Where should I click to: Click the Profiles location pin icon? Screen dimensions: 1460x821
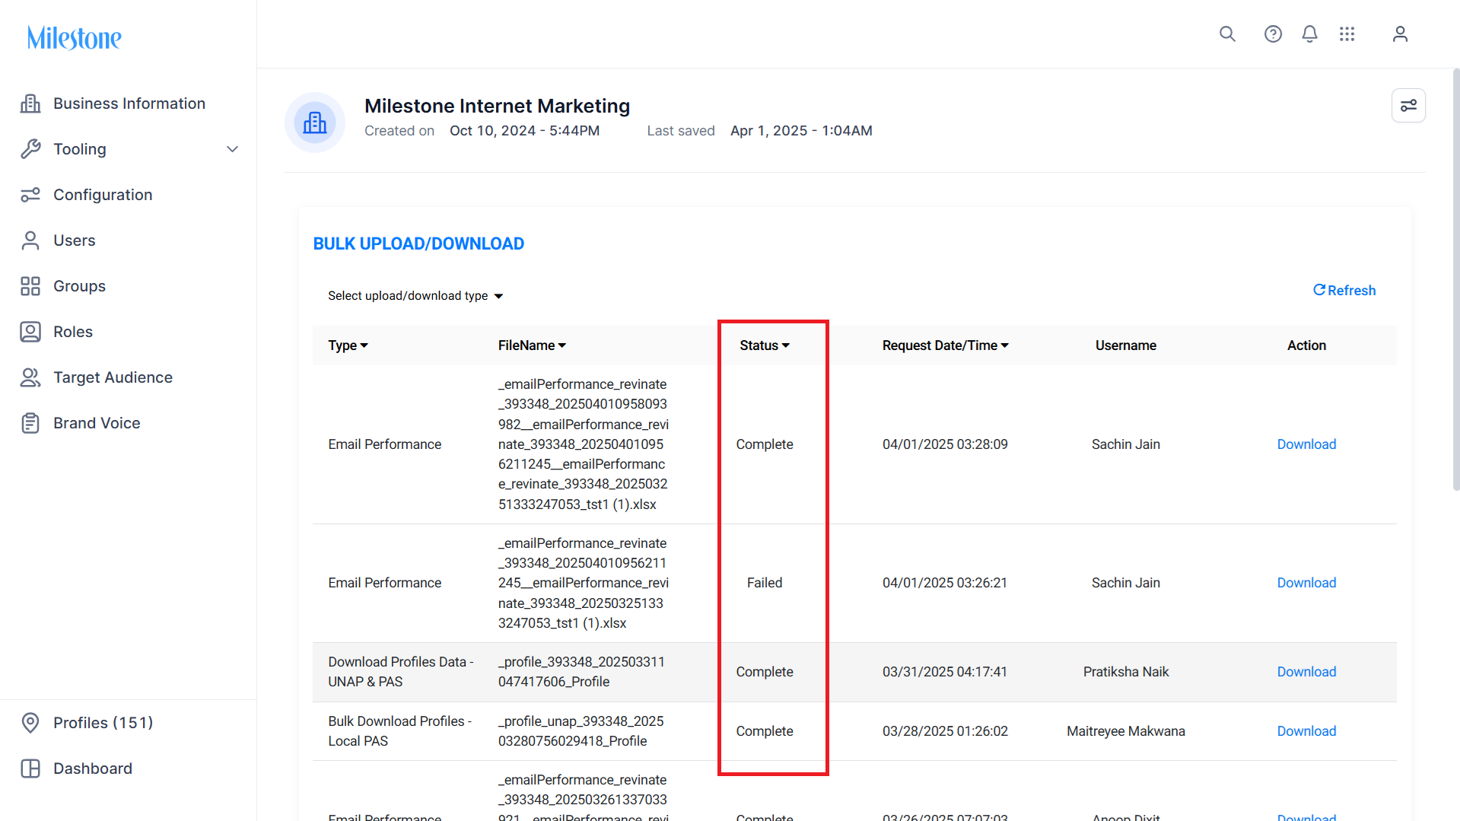(30, 723)
